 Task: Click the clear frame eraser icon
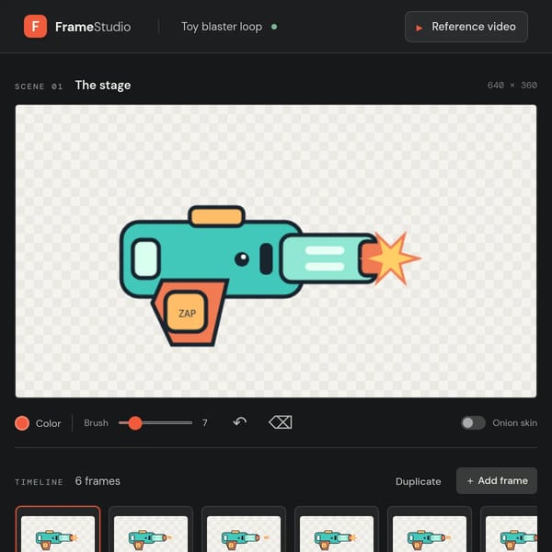coord(281,422)
